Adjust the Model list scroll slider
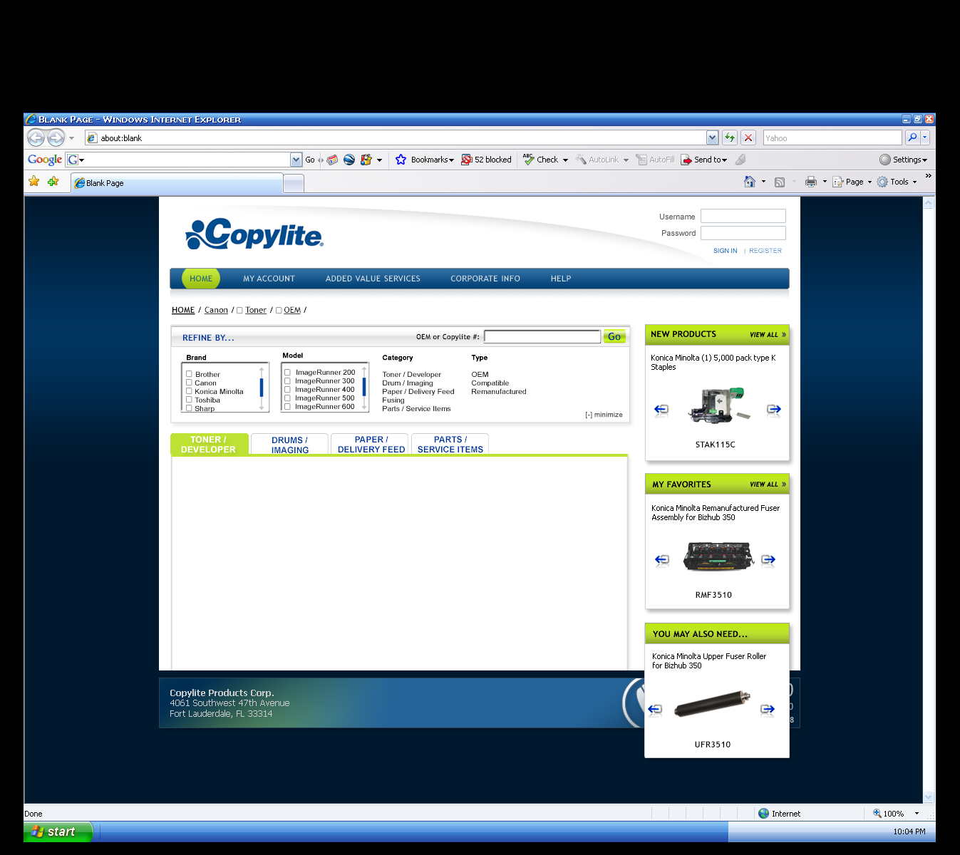The image size is (960, 855). pyautogui.click(x=364, y=386)
